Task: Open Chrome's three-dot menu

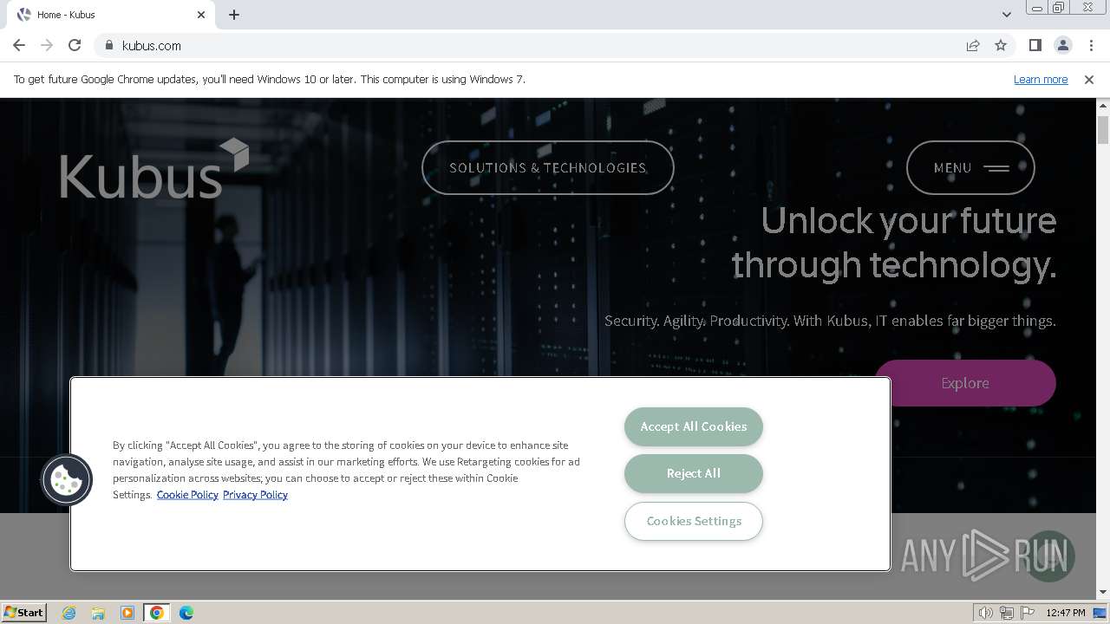Action: point(1091,46)
